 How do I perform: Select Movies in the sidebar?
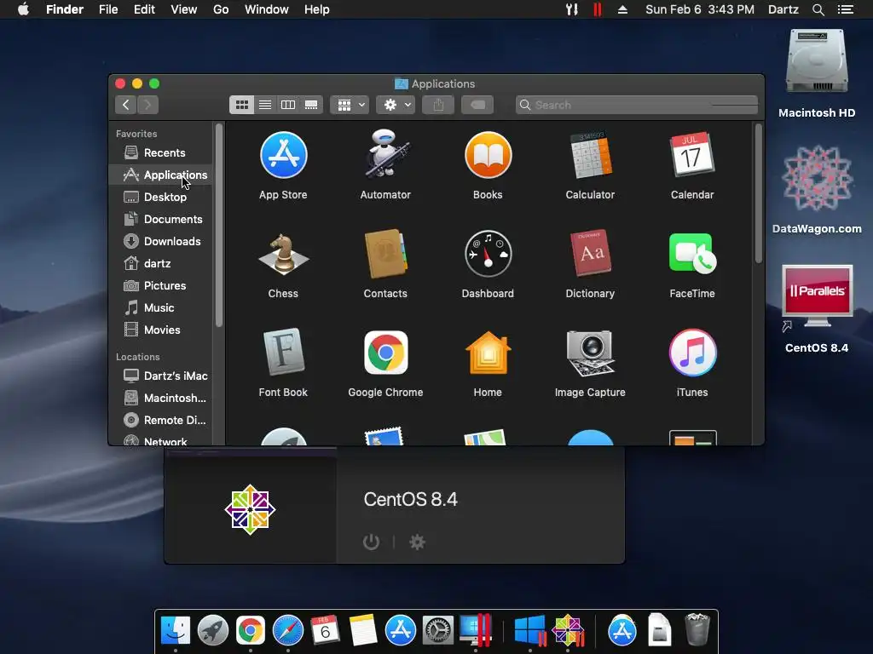coord(160,330)
